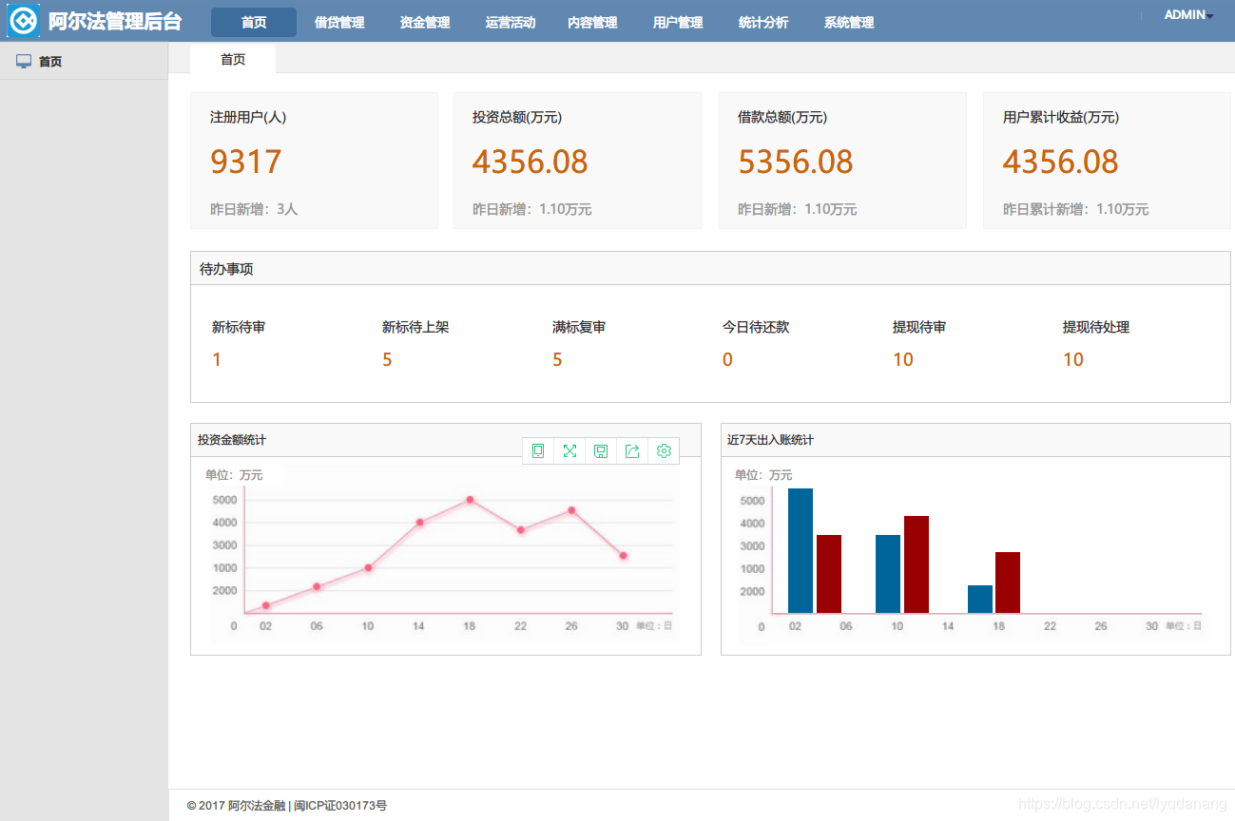
Task: Click the 用户累计收益 value 4356.08
Action: (1061, 162)
